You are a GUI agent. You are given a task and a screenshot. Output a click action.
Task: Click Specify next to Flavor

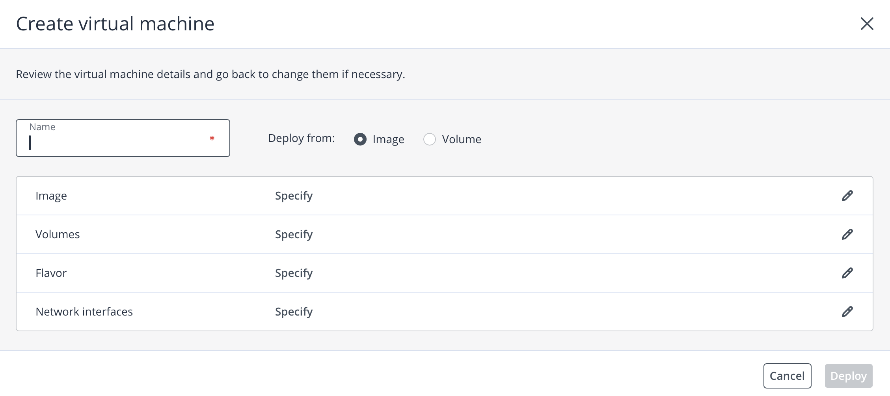coord(294,273)
